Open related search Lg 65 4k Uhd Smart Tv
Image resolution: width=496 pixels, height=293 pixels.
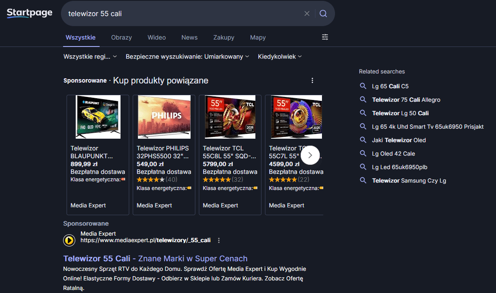click(x=428, y=127)
